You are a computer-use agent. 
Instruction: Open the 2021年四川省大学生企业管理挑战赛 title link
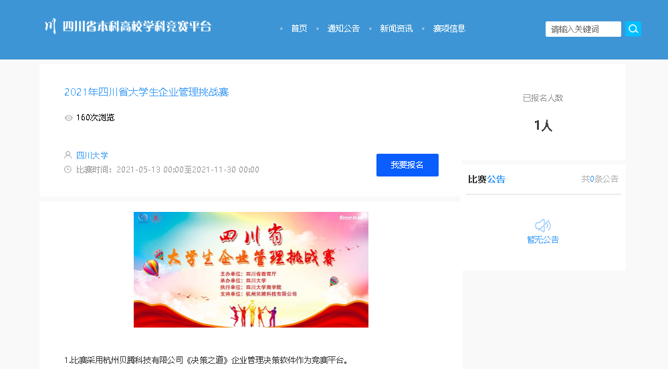pyautogui.click(x=146, y=92)
